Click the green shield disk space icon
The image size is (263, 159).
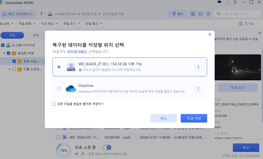point(80,70)
